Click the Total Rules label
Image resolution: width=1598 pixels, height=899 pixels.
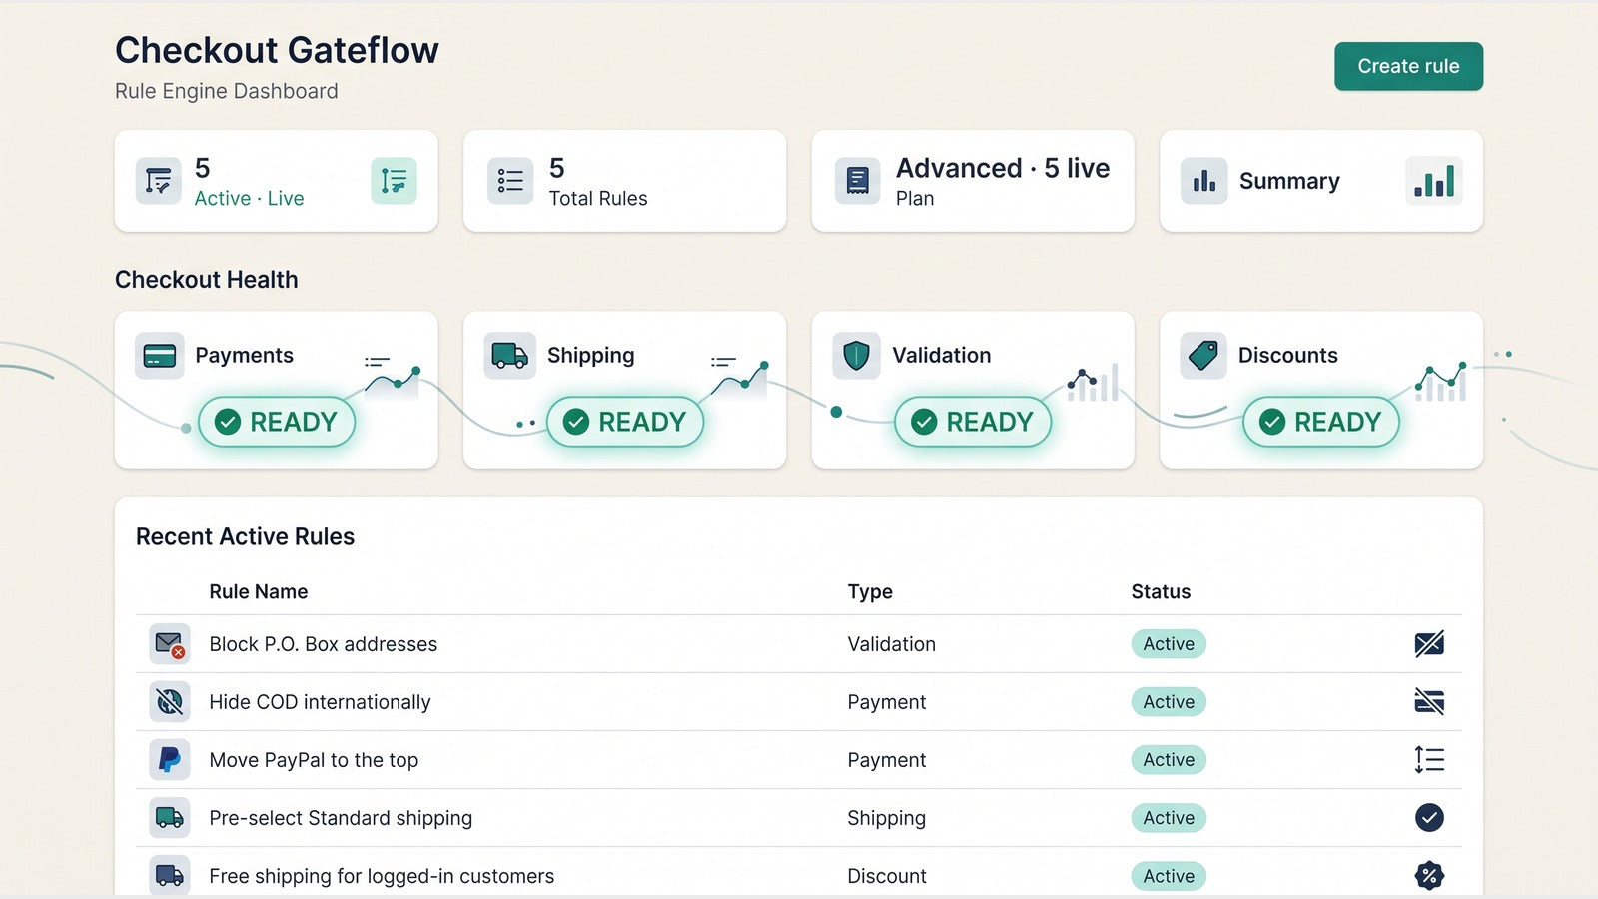coord(598,198)
